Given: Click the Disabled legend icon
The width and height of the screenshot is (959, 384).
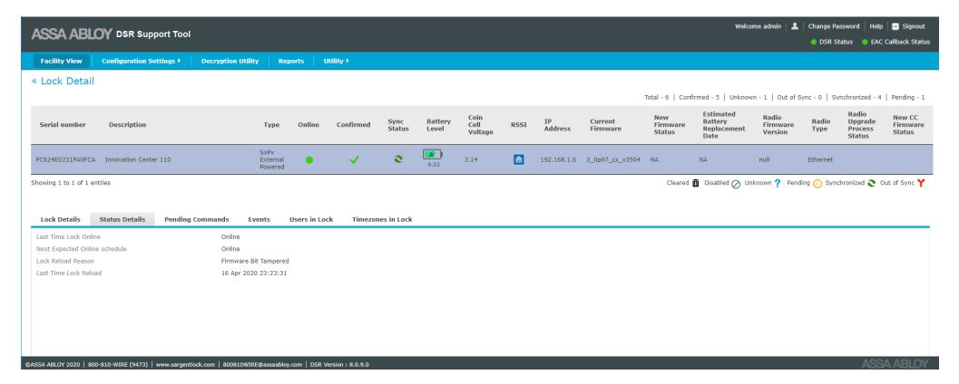Looking at the screenshot, I should 736,184.
